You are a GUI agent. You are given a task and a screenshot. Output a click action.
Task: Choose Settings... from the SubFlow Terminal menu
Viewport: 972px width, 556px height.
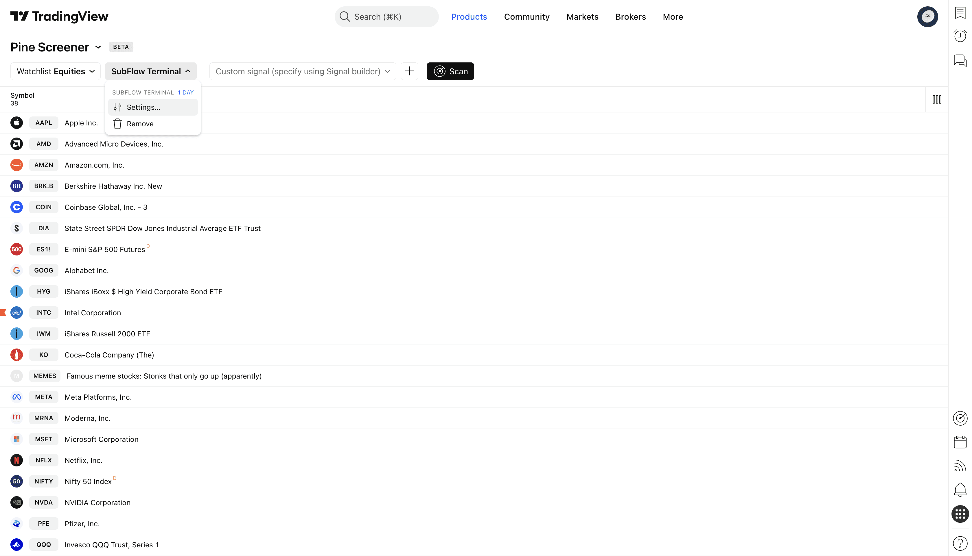[x=143, y=107]
